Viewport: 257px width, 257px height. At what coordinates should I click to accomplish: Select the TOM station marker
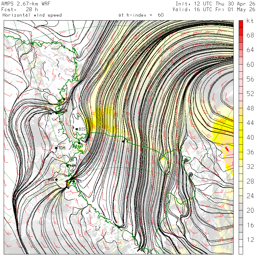pos(56,148)
